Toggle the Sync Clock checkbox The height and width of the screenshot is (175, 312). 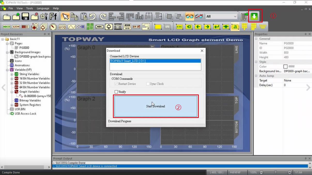[x=148, y=84]
